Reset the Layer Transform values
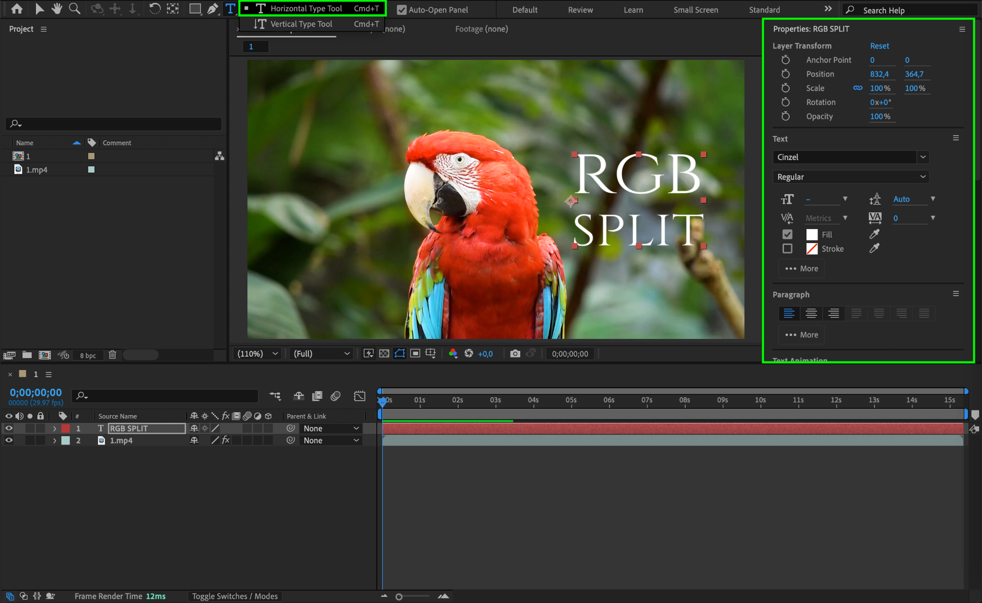This screenshot has width=982, height=603. [x=879, y=46]
